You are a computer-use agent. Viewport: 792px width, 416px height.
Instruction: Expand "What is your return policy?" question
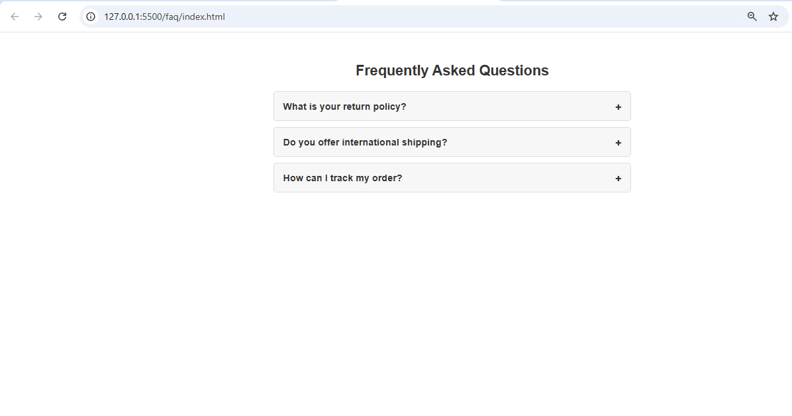[x=452, y=106]
